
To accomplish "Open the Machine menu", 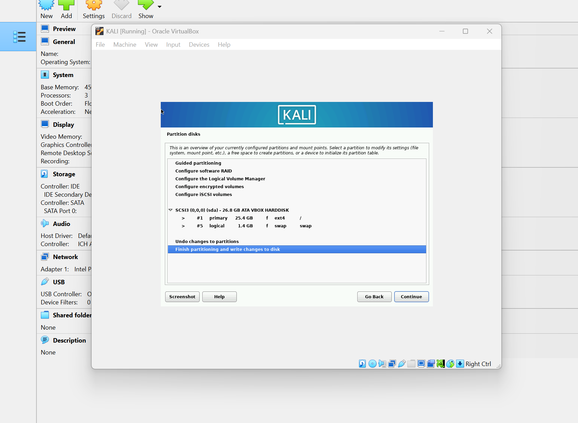I will 125,45.
